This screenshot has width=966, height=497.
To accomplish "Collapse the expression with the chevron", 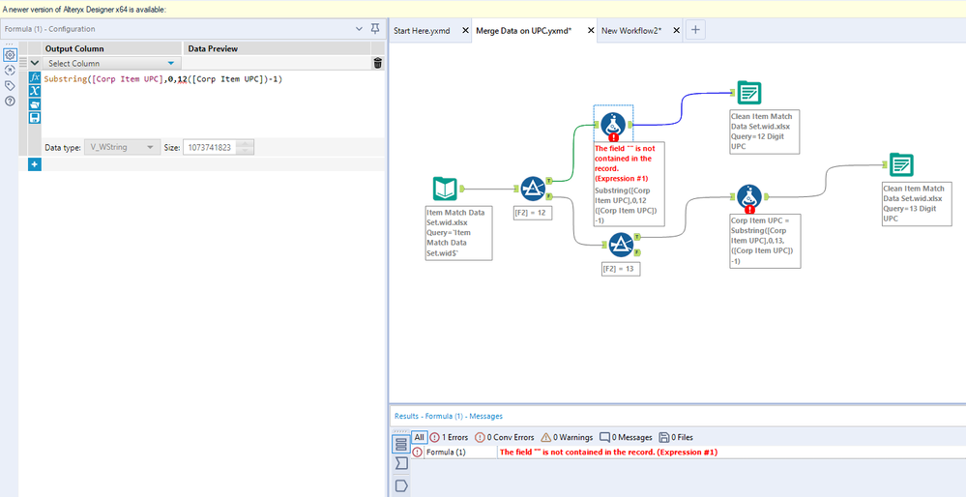I will (35, 63).
